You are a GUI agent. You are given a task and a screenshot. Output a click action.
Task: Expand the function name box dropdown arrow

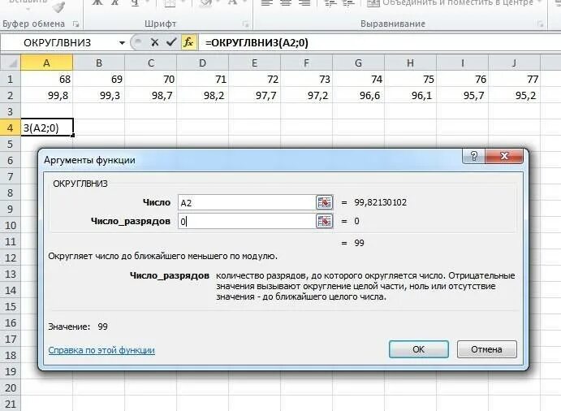pyautogui.click(x=122, y=43)
